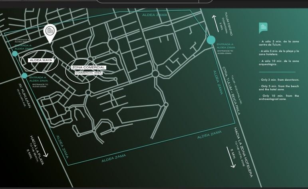Click the white location pin with building logo
The width and height of the screenshot is (308, 189).
(x=50, y=33)
